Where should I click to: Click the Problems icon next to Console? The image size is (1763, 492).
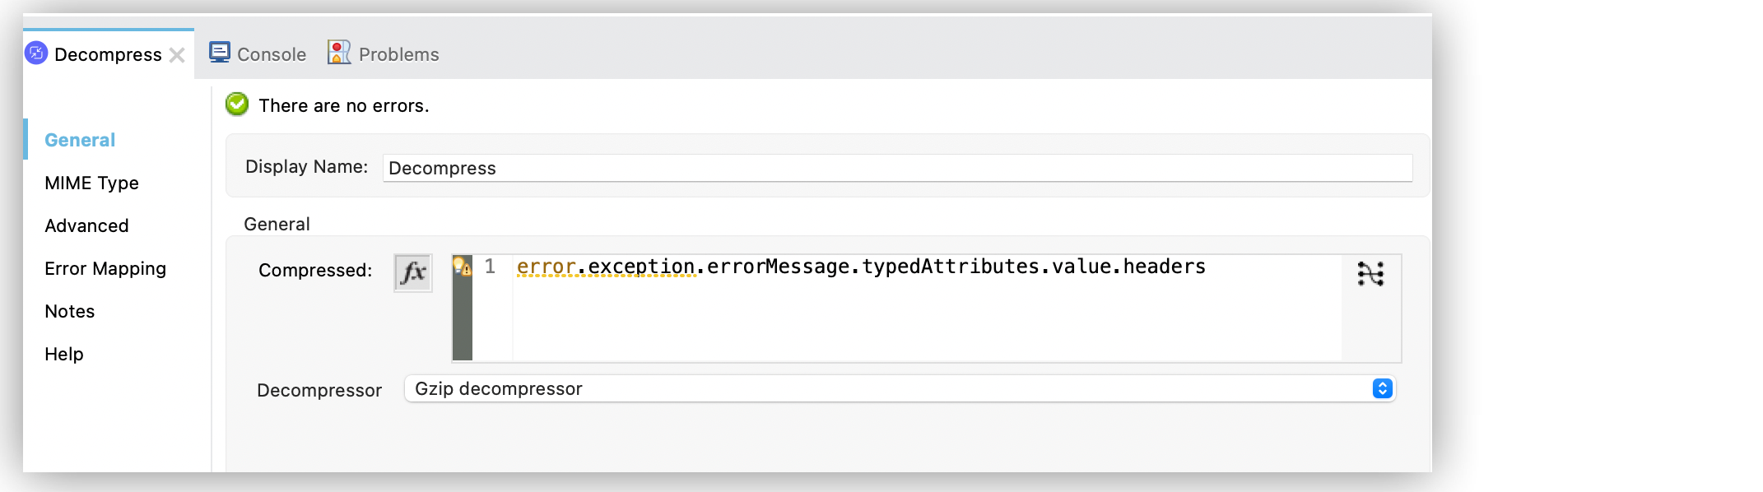[337, 51]
